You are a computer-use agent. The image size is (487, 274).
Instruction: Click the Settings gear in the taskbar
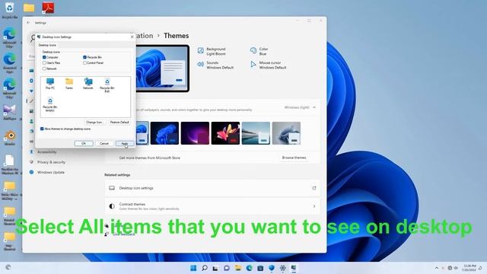tap(282, 268)
